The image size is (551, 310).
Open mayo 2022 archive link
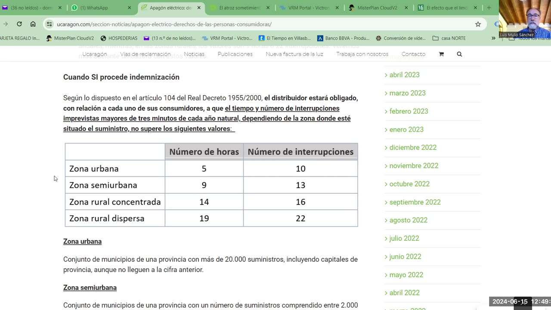click(406, 275)
